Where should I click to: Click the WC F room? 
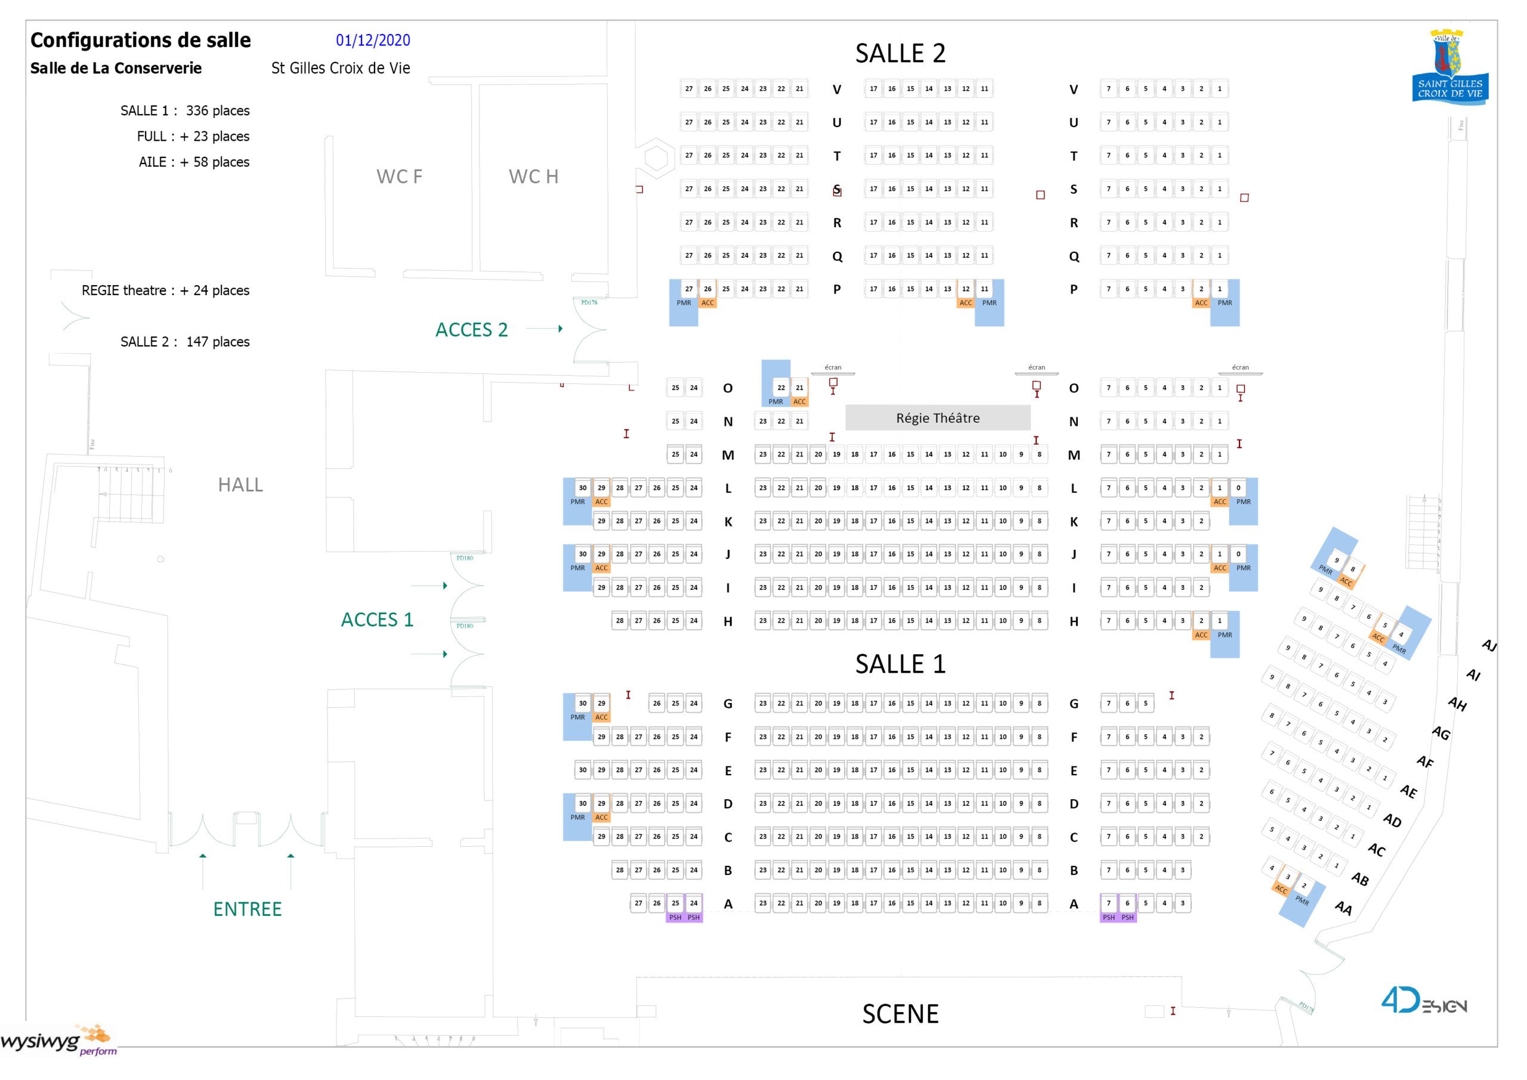click(x=399, y=177)
